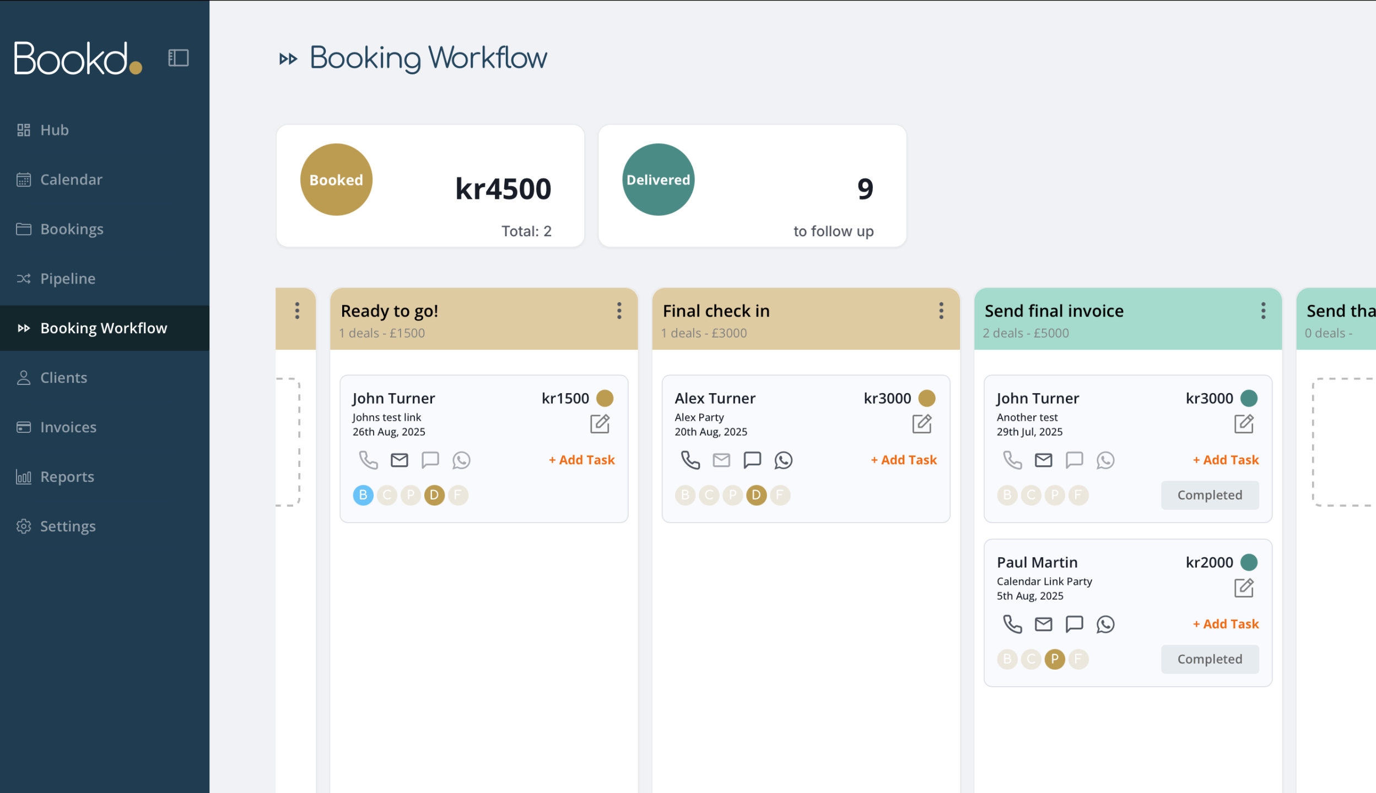Open Send final invoice column options menu
The height and width of the screenshot is (793, 1376).
pyautogui.click(x=1262, y=311)
